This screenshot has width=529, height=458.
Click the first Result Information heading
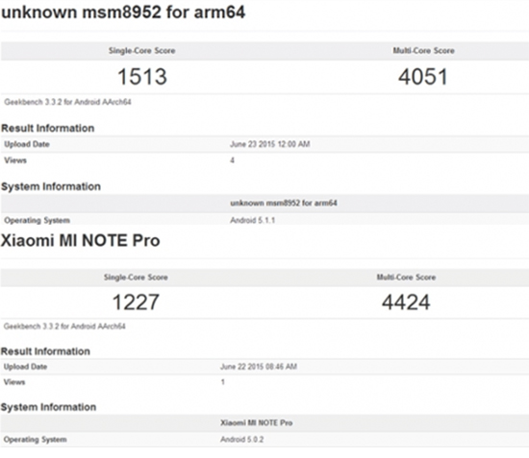pos(47,128)
